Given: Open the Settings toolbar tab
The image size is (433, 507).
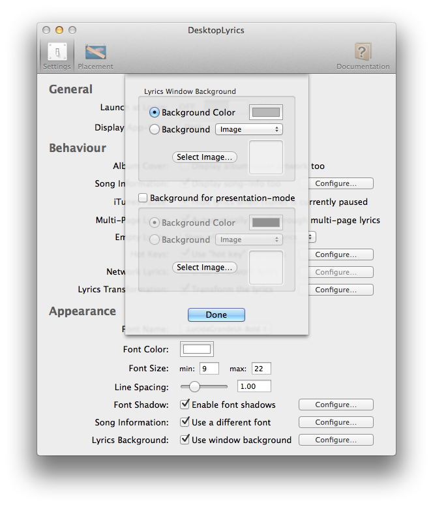Looking at the screenshot, I should (57, 56).
